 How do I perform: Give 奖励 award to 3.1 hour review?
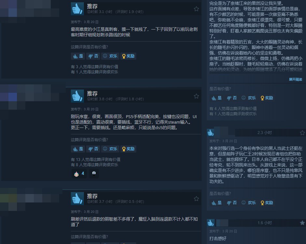[128, 56]
